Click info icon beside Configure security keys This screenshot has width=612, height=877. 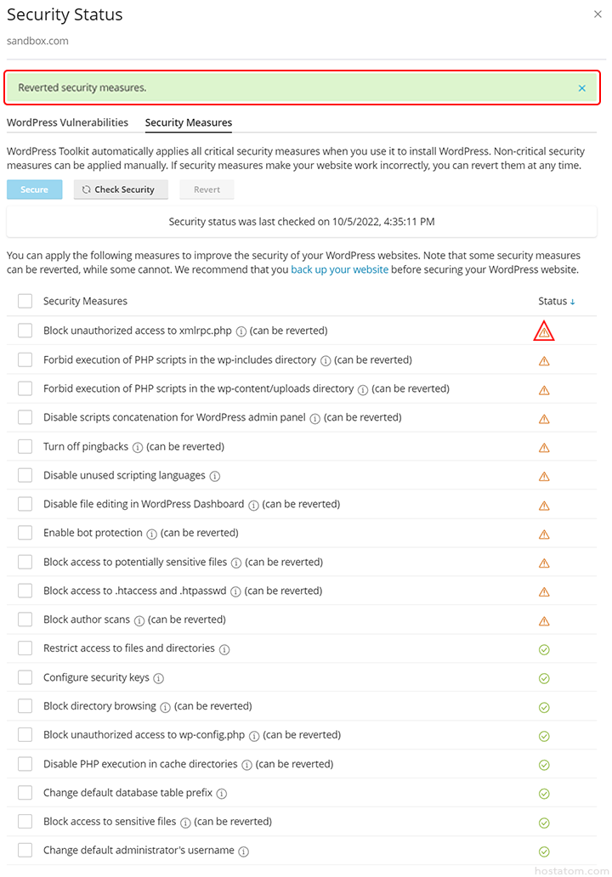158,678
